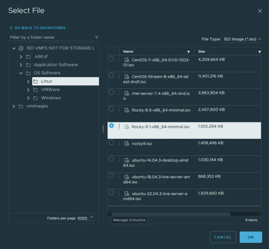
Task: Select the CentOS-7-x86_64-DVD radio button
Action: click(111, 59)
